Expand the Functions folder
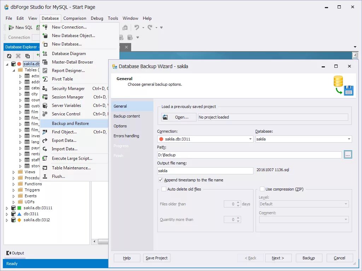This screenshot has height=271, width=362. click(x=14, y=184)
